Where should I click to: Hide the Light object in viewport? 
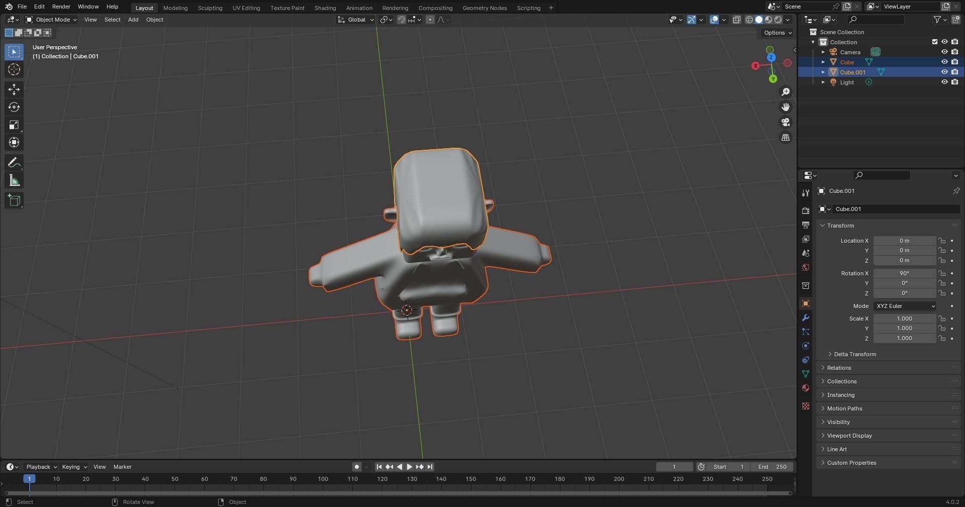944,82
